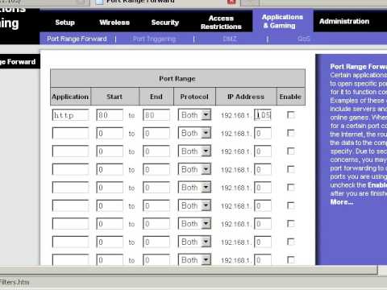The image size is (387, 290).
Task: Click the Start port field in the second row
Action: tap(110, 133)
